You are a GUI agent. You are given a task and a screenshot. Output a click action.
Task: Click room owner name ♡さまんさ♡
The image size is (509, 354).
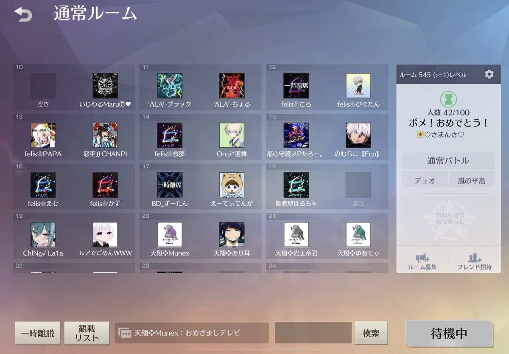tap(444, 135)
